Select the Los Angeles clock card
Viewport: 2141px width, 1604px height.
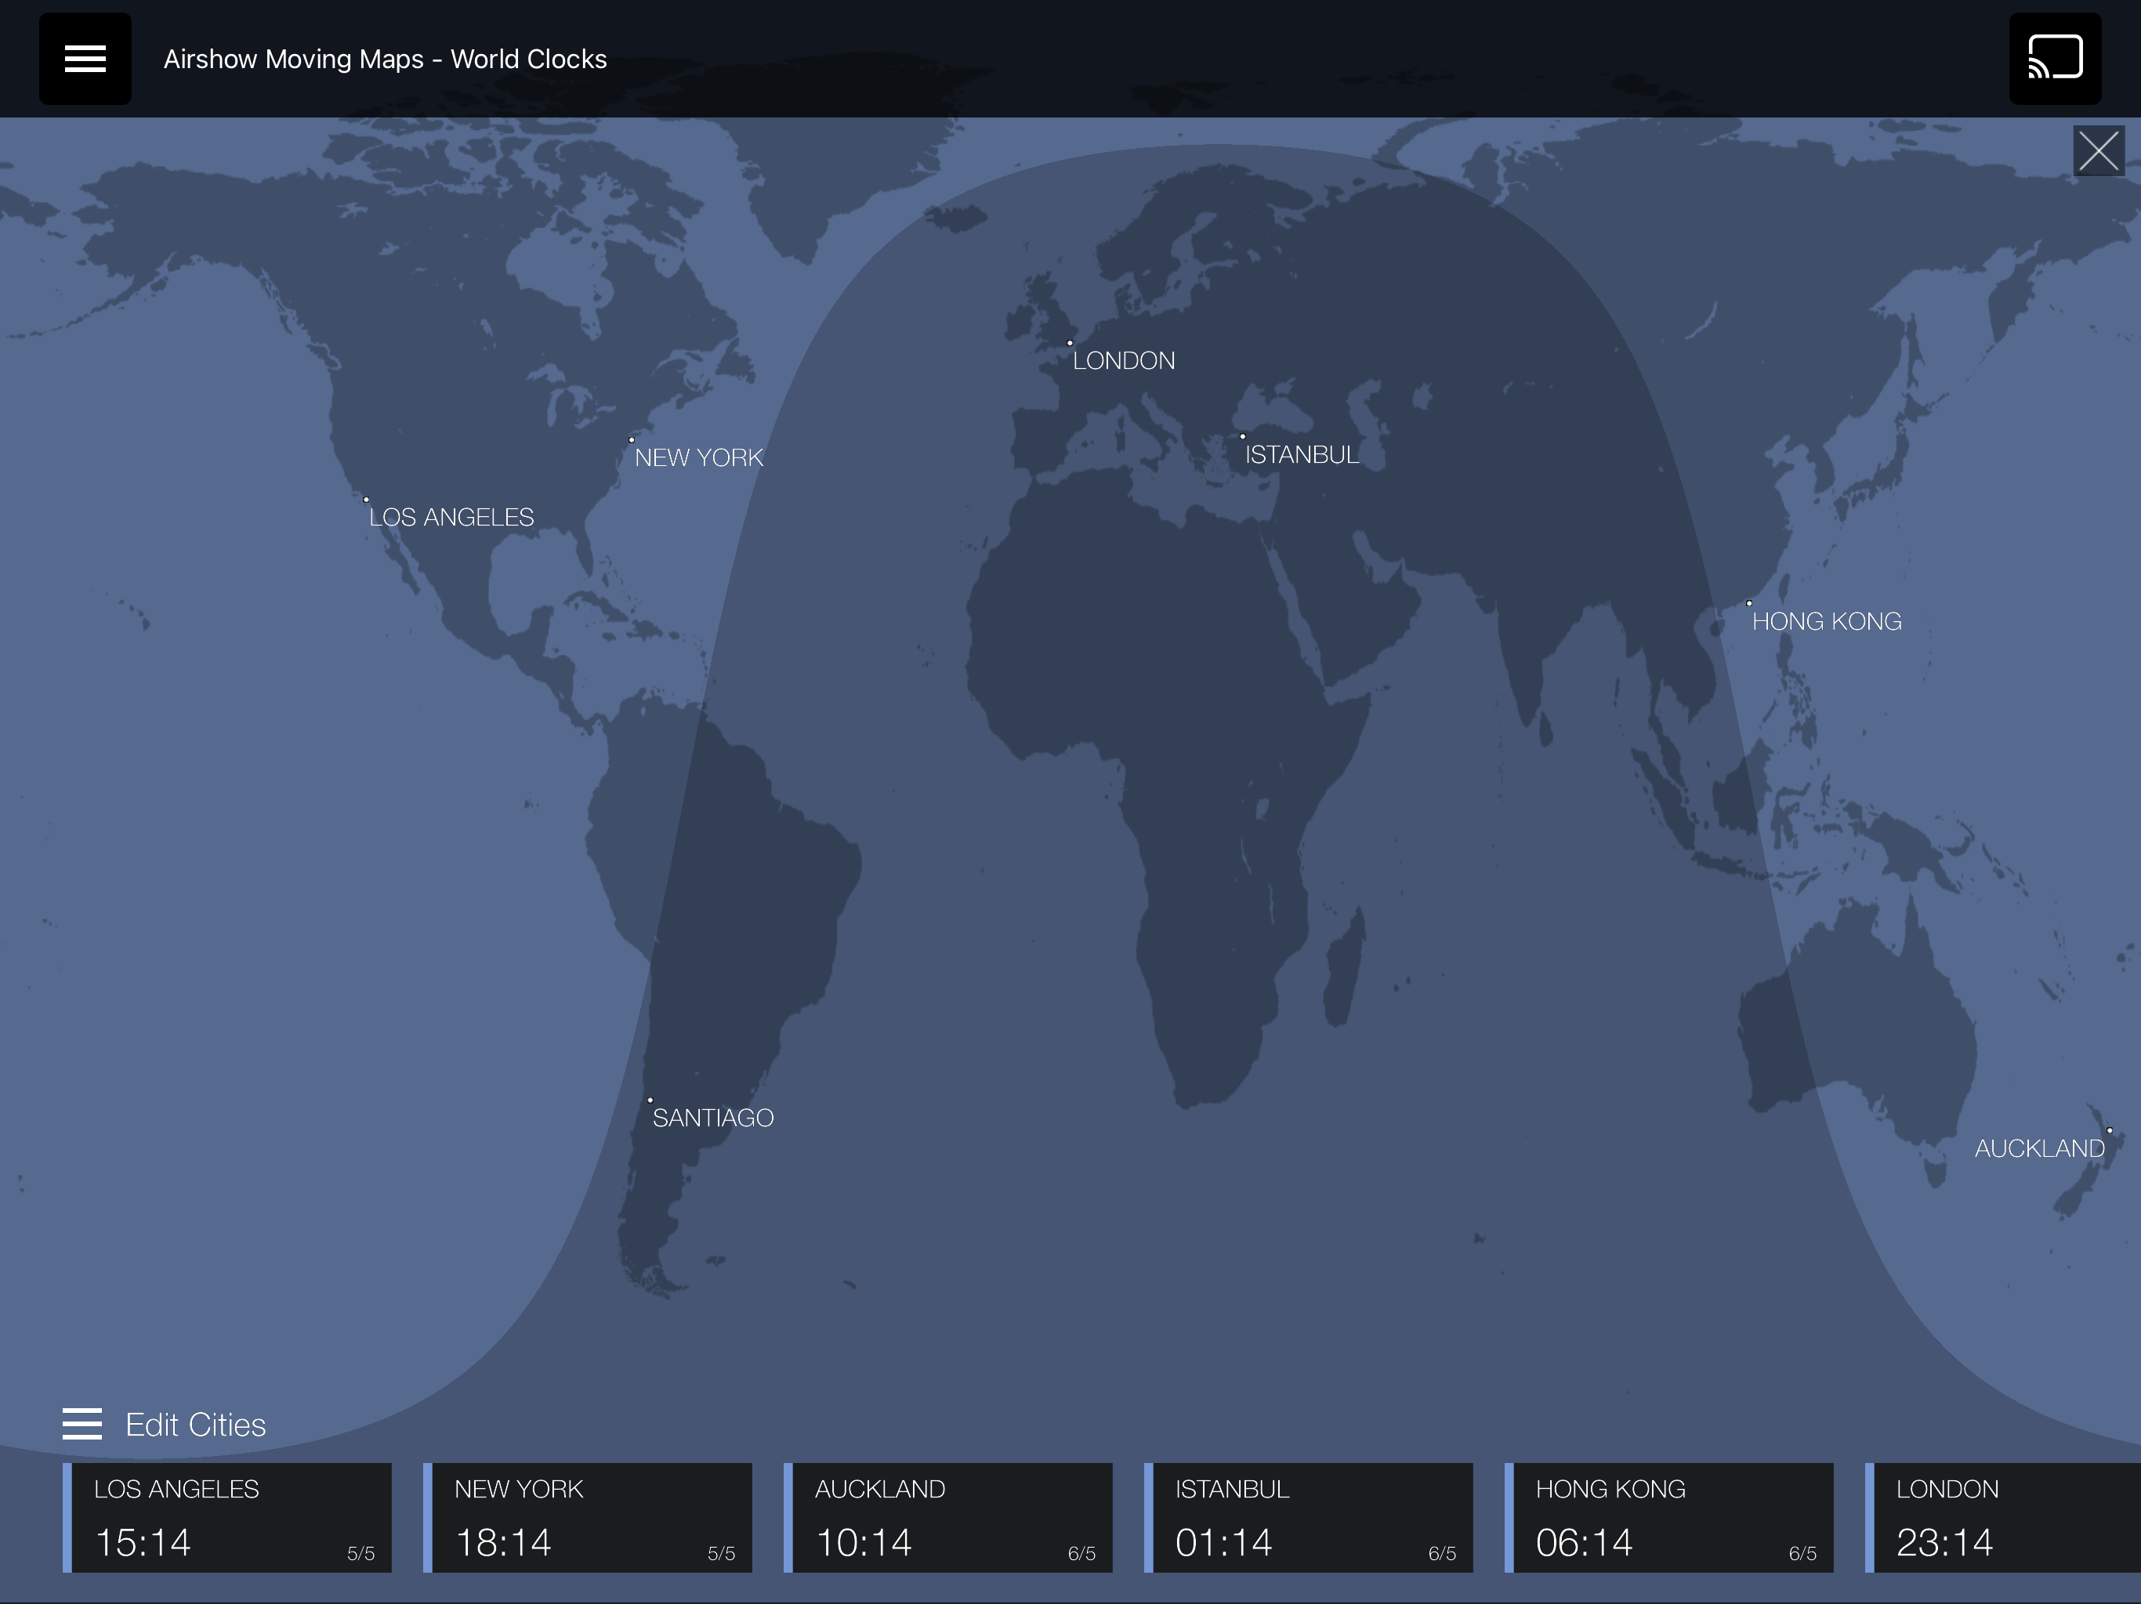[227, 1517]
